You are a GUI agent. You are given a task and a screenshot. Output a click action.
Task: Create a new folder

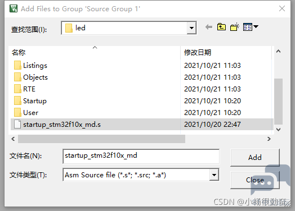[x=235, y=27]
